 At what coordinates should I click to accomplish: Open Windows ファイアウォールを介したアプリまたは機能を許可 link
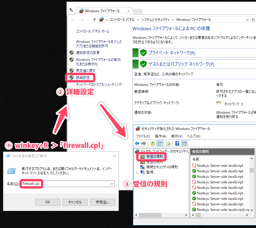click(99, 44)
